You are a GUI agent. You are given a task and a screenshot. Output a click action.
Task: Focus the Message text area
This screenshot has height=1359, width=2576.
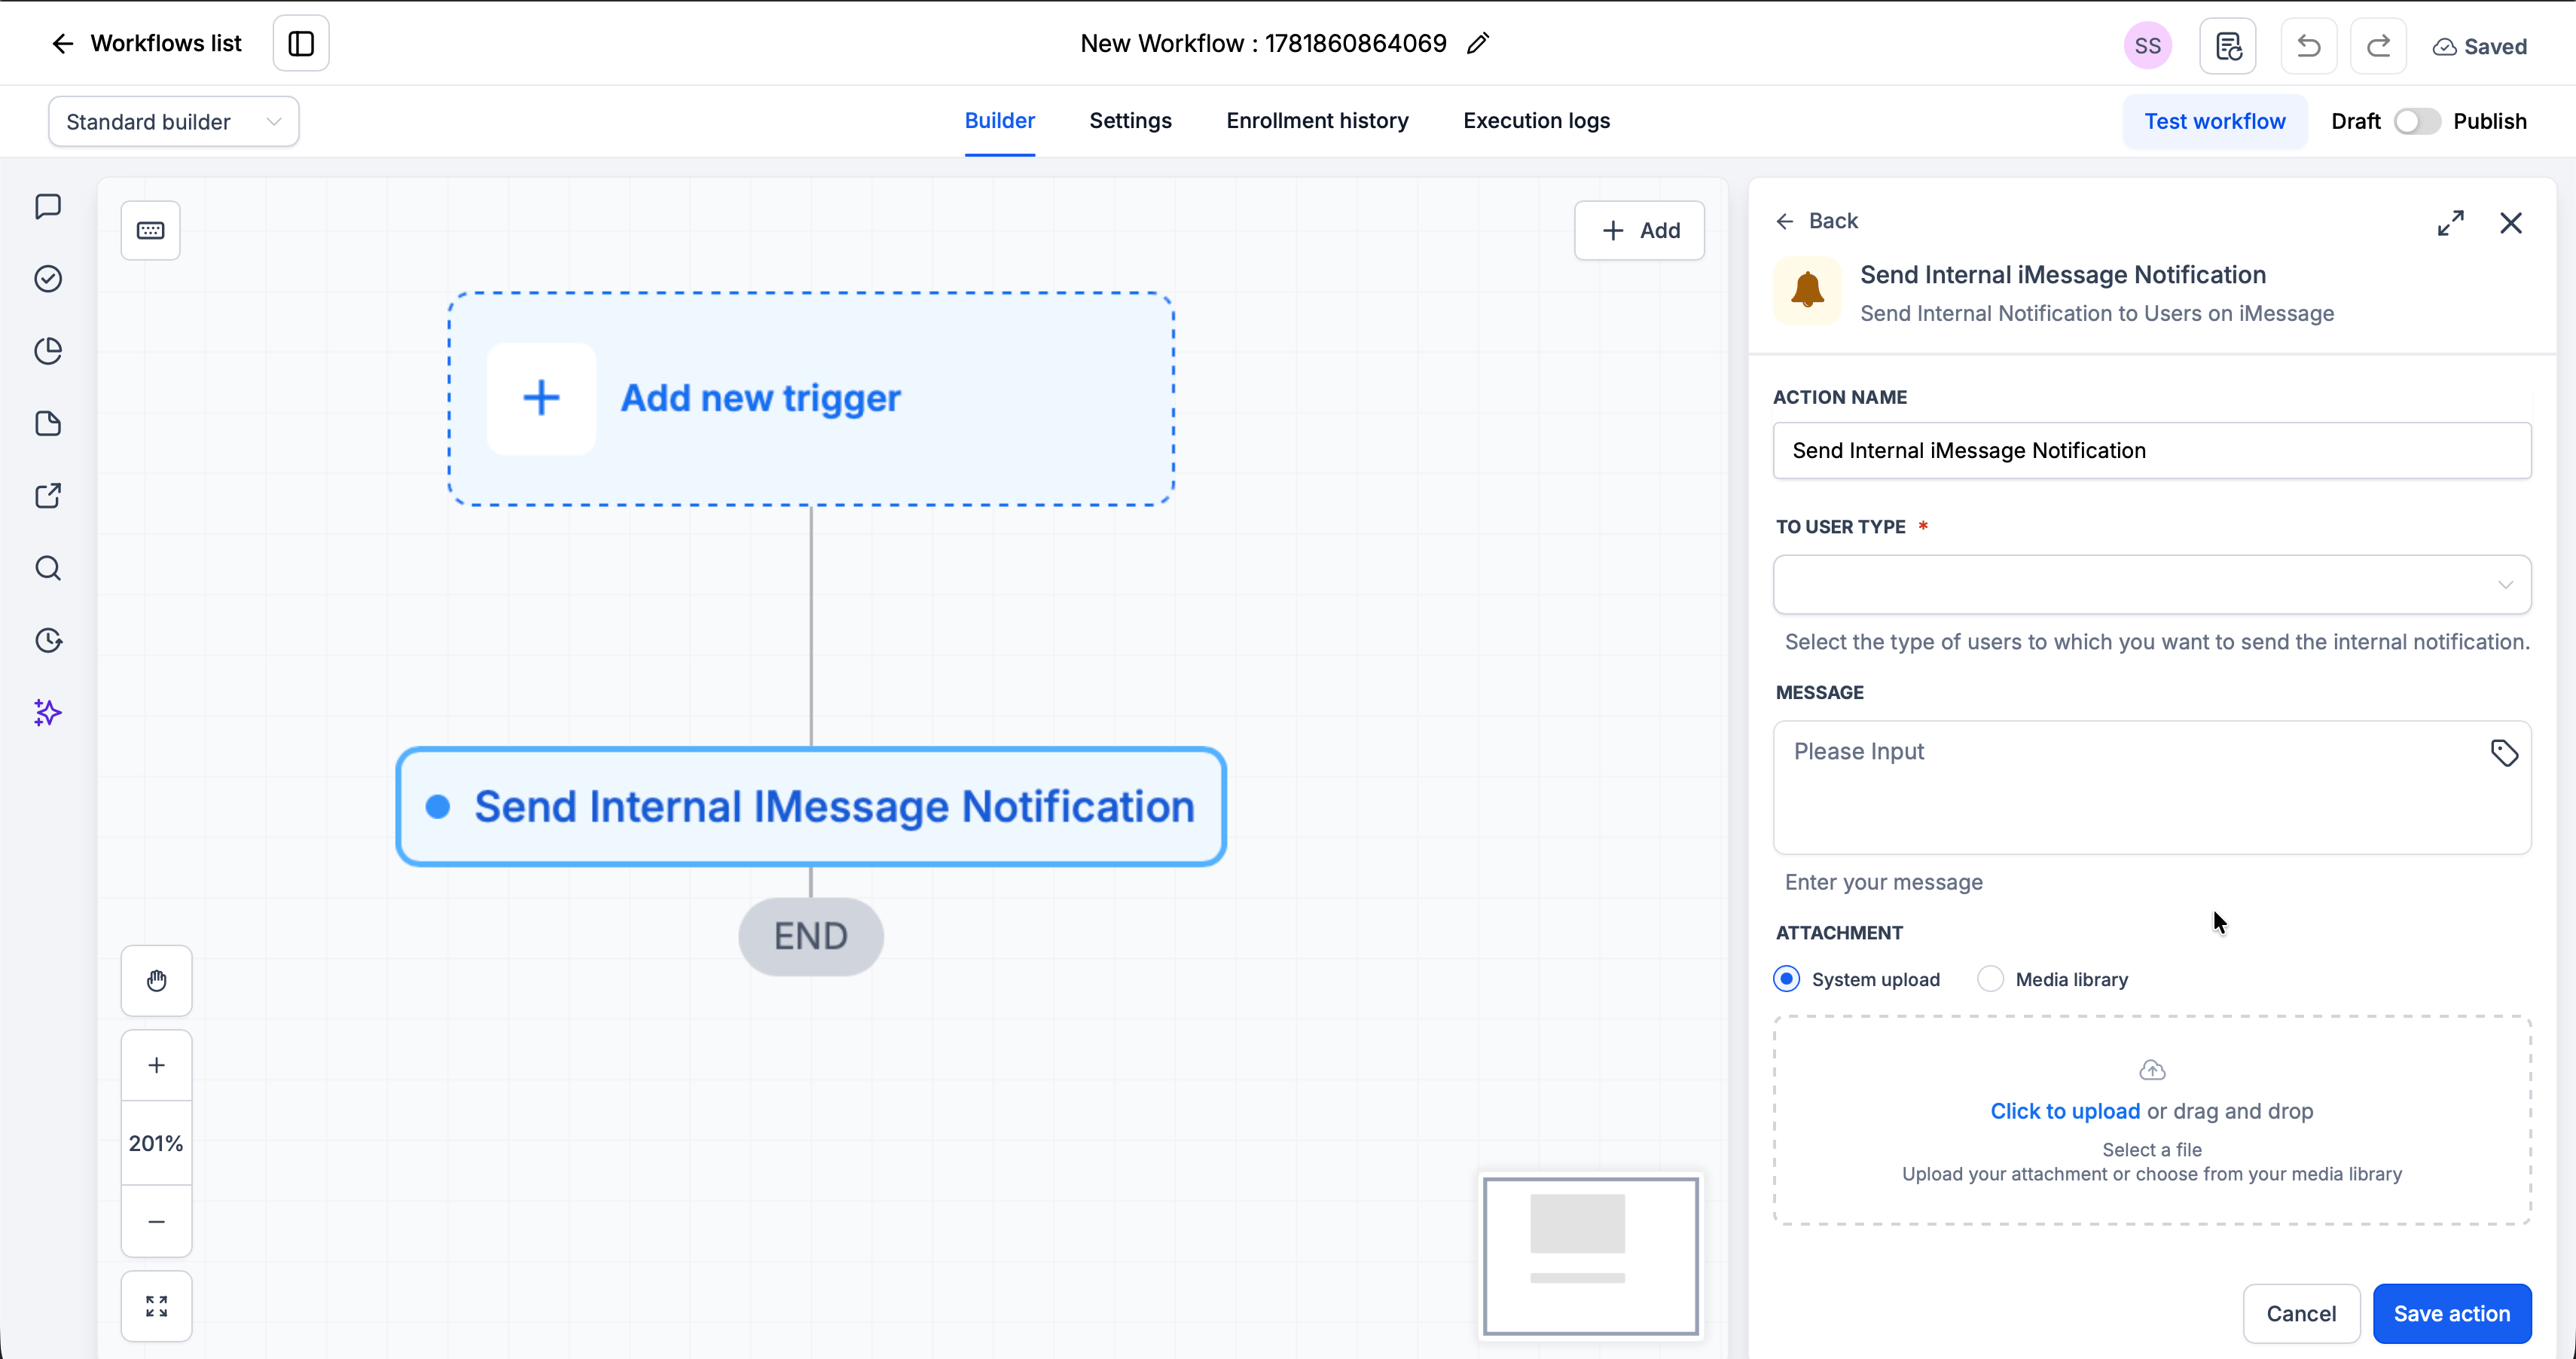coord(2152,787)
